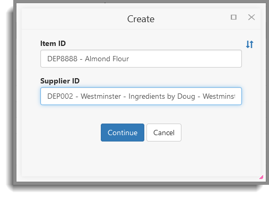Click the Cancel button
The image size is (269, 198).
coord(164,133)
